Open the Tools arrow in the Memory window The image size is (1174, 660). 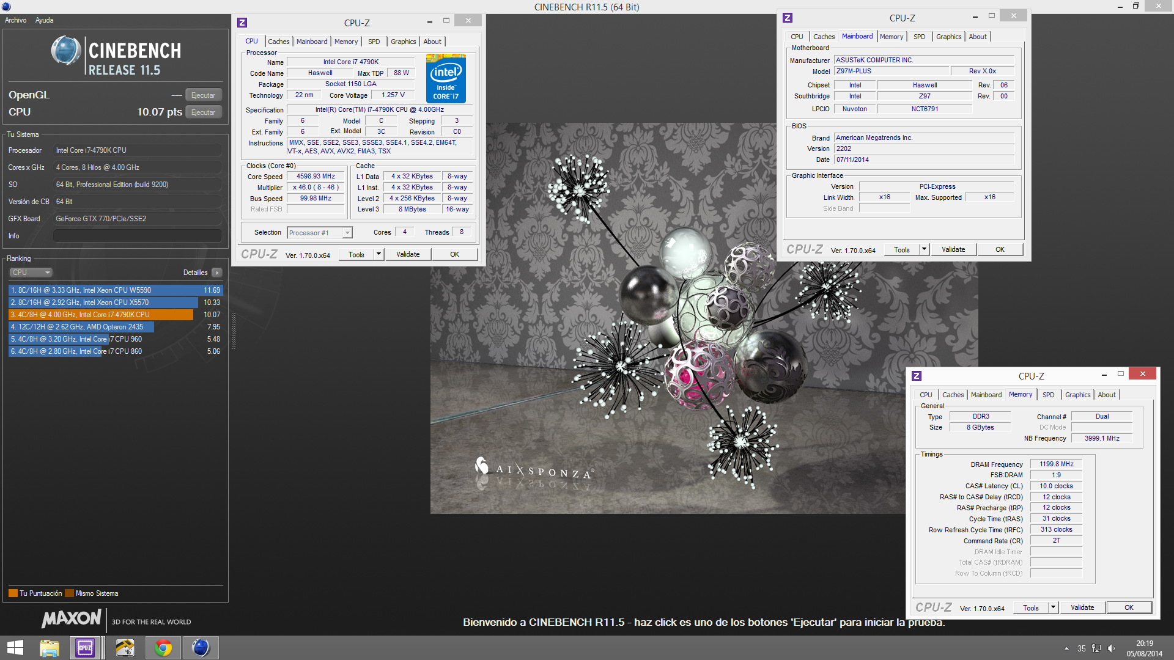[x=1053, y=607]
